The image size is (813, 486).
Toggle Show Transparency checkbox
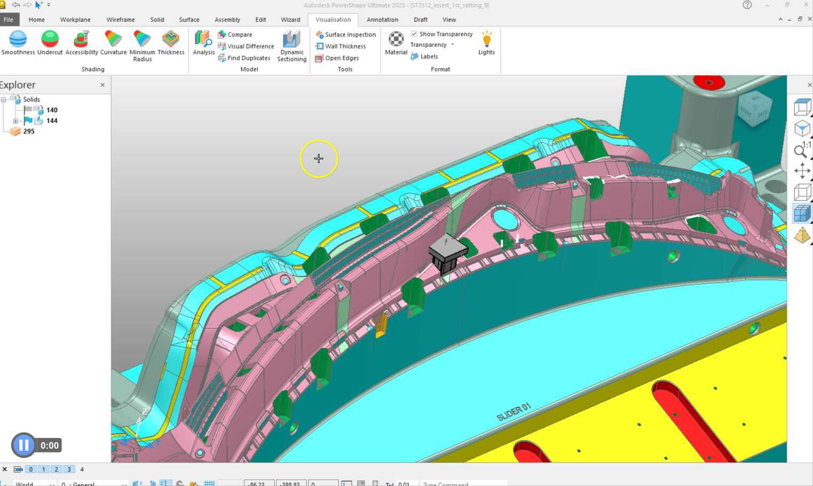pos(414,34)
